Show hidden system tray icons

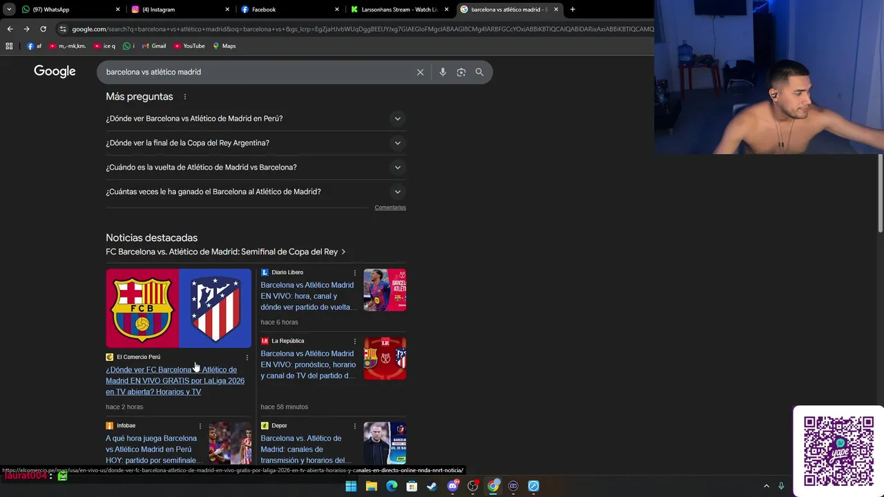click(766, 486)
